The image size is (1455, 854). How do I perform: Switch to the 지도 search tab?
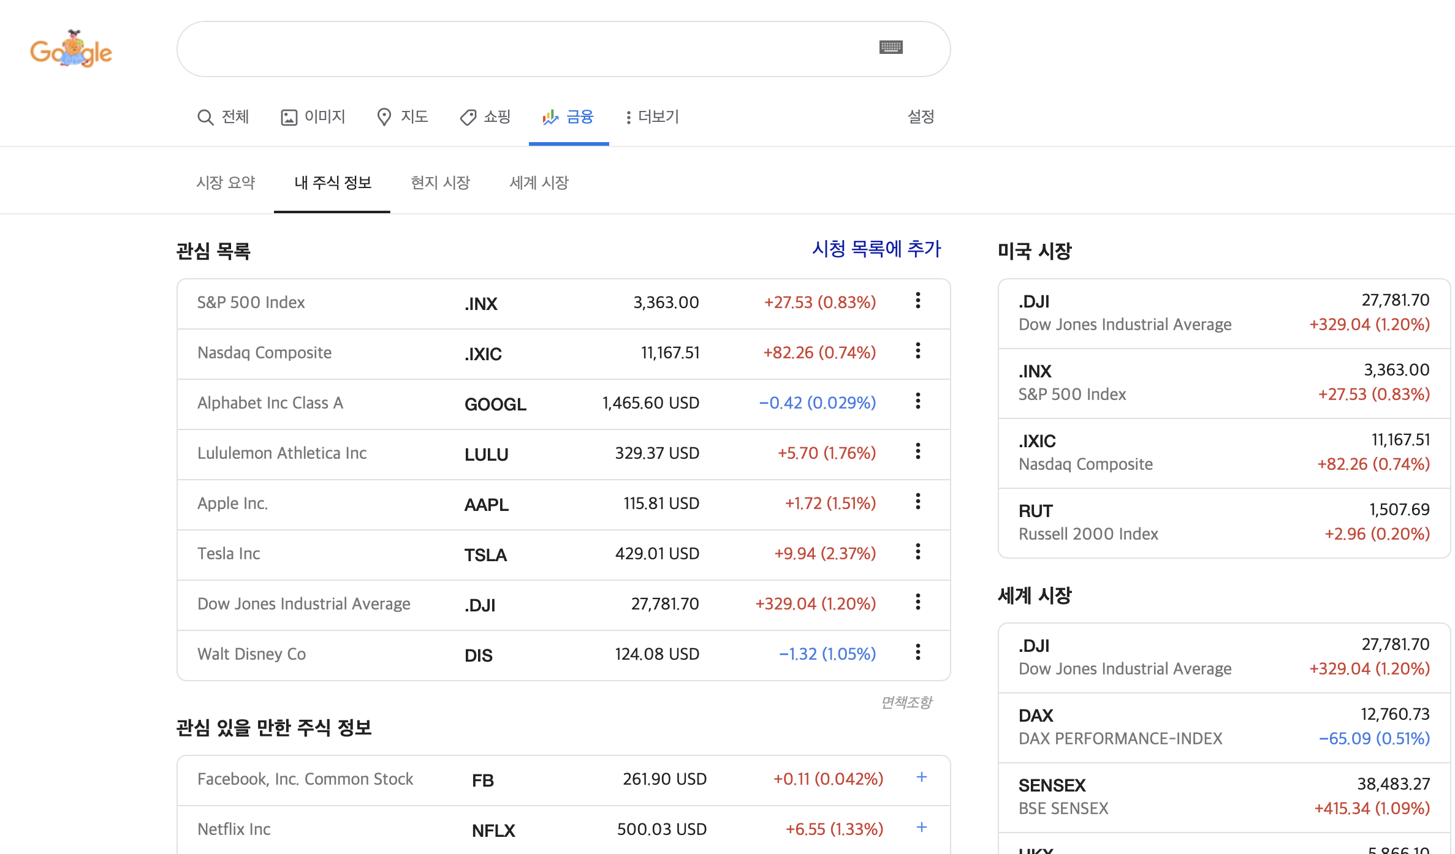tap(402, 116)
